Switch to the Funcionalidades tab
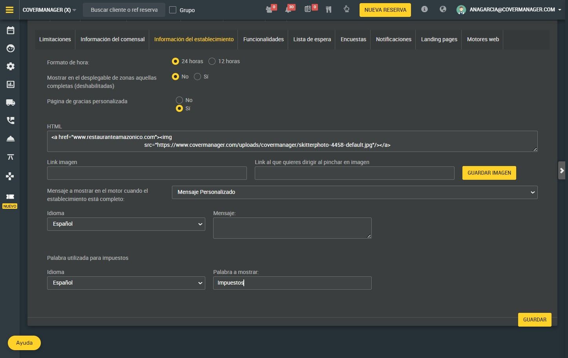Viewport: 568px width, 358px height. click(263, 39)
